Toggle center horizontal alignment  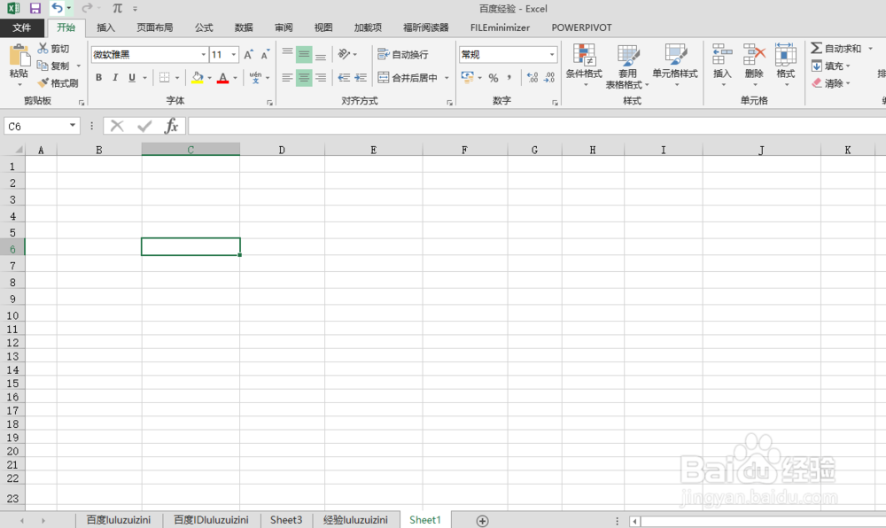(x=304, y=77)
